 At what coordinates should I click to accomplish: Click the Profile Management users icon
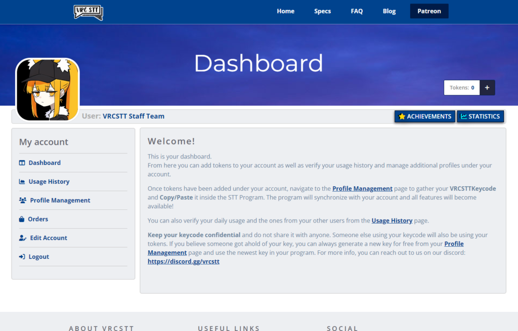(23, 200)
